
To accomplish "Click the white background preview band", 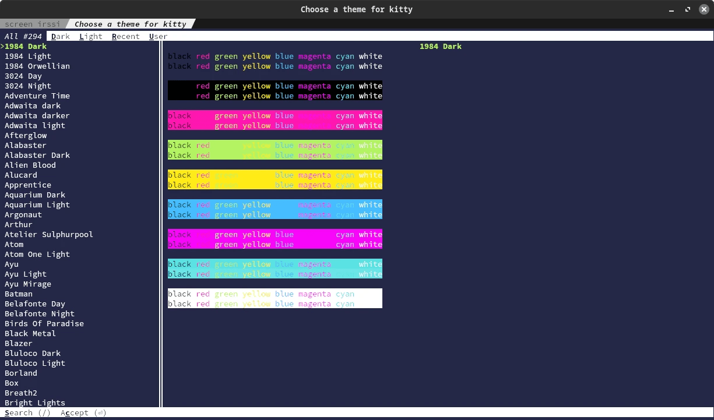I will (275, 298).
